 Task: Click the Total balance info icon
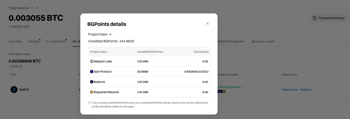coord(32,8)
